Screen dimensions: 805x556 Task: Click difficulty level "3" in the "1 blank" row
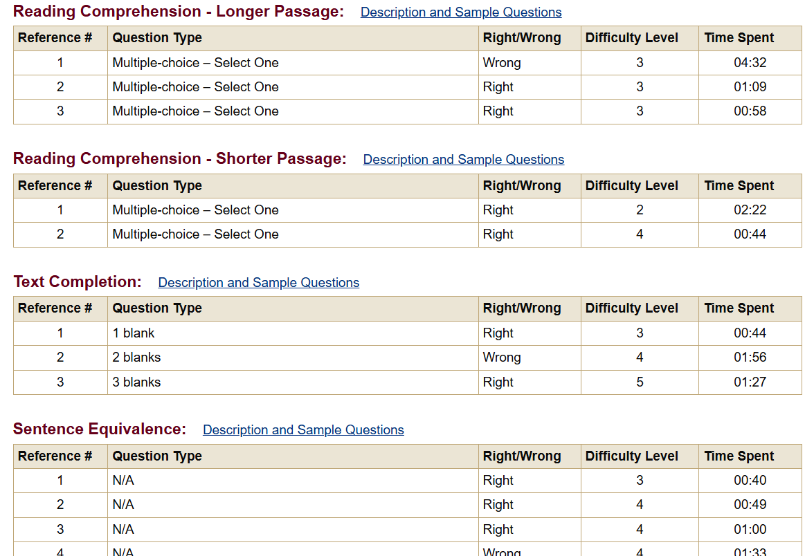click(640, 333)
